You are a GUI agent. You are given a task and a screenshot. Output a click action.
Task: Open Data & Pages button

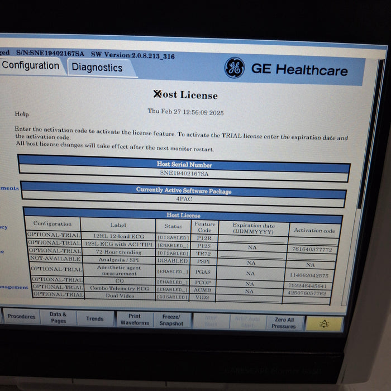[58, 317]
